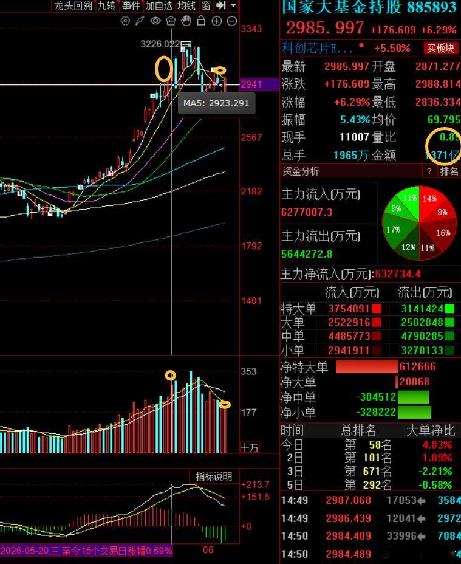
Task: Click 特大单 inflow value 3754091
Action: pyautogui.click(x=349, y=309)
